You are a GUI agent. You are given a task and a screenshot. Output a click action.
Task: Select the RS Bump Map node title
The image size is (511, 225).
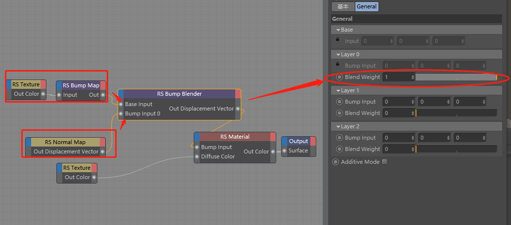coord(81,86)
